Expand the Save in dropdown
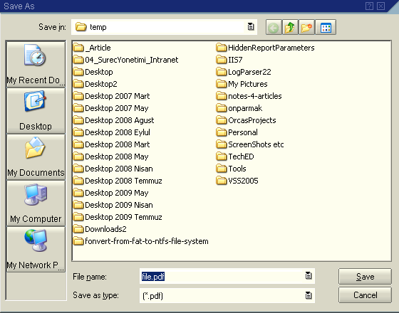The width and height of the screenshot is (399, 313). pyautogui.click(x=251, y=27)
